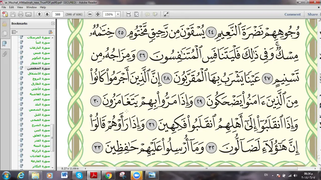
Task: Click the page number field showing 588
Action: point(58,14)
